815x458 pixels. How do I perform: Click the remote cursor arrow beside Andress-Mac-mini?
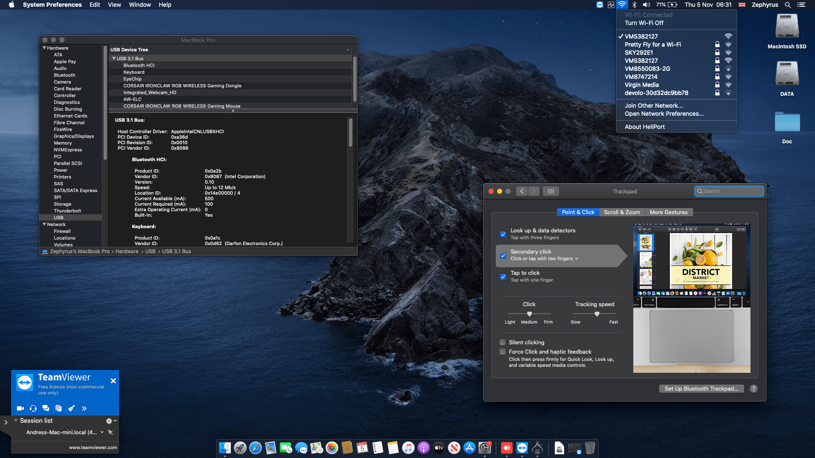pyautogui.click(x=110, y=432)
